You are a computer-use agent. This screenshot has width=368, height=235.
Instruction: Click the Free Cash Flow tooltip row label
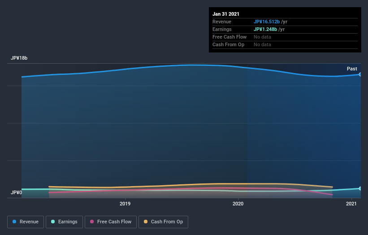[x=229, y=37]
